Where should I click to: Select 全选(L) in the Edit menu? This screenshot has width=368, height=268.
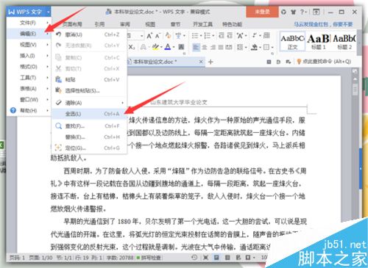point(89,114)
